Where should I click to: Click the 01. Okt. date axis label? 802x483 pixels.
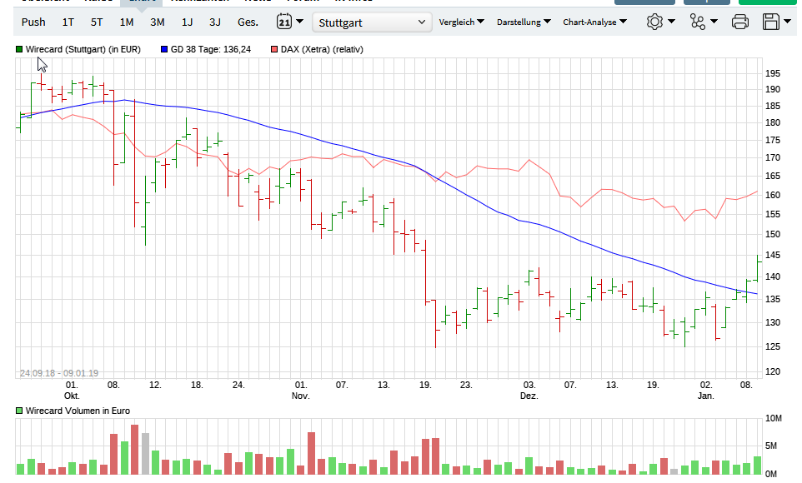pyautogui.click(x=72, y=390)
